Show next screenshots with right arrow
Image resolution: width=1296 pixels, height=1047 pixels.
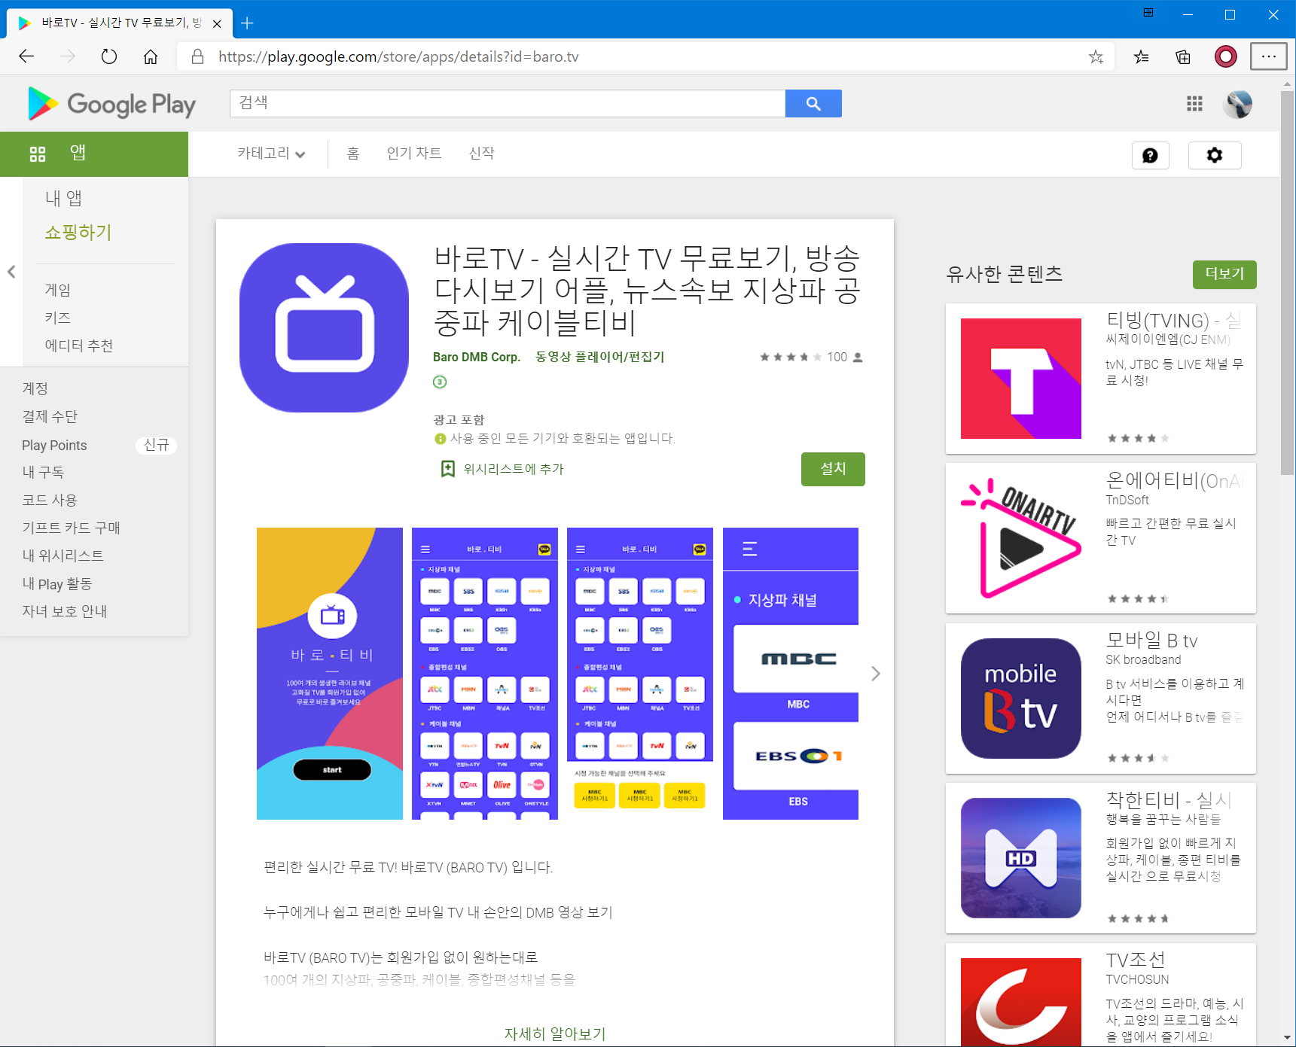(875, 674)
